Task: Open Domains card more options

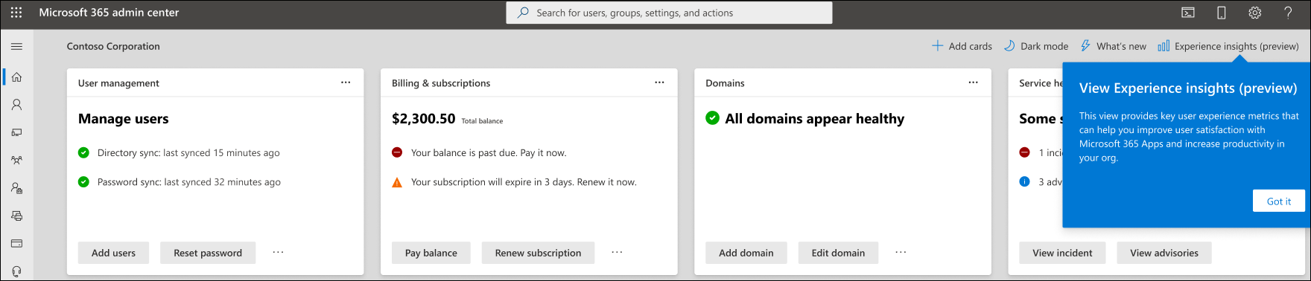Action: point(973,83)
